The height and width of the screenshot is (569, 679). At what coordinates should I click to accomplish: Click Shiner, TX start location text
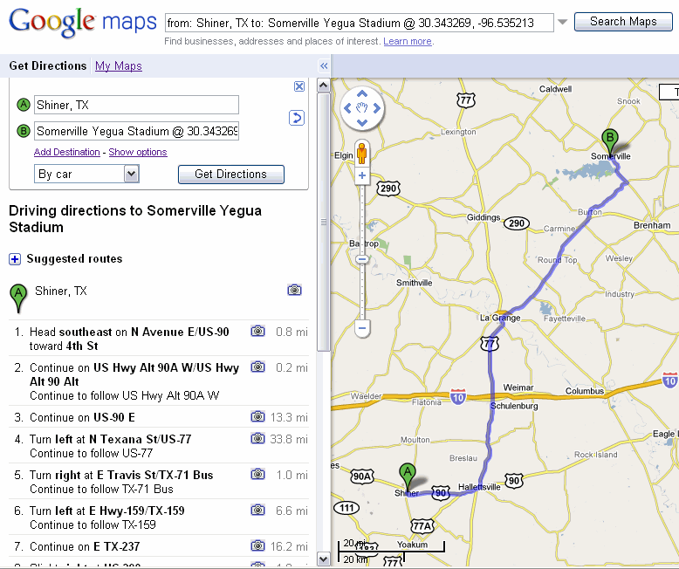point(61,291)
